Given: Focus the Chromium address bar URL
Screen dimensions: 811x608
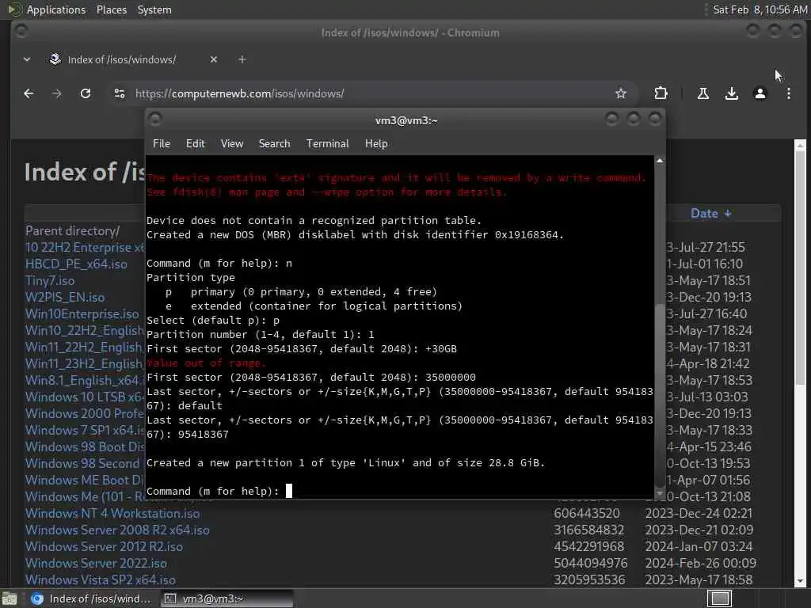Looking at the screenshot, I should (x=239, y=93).
